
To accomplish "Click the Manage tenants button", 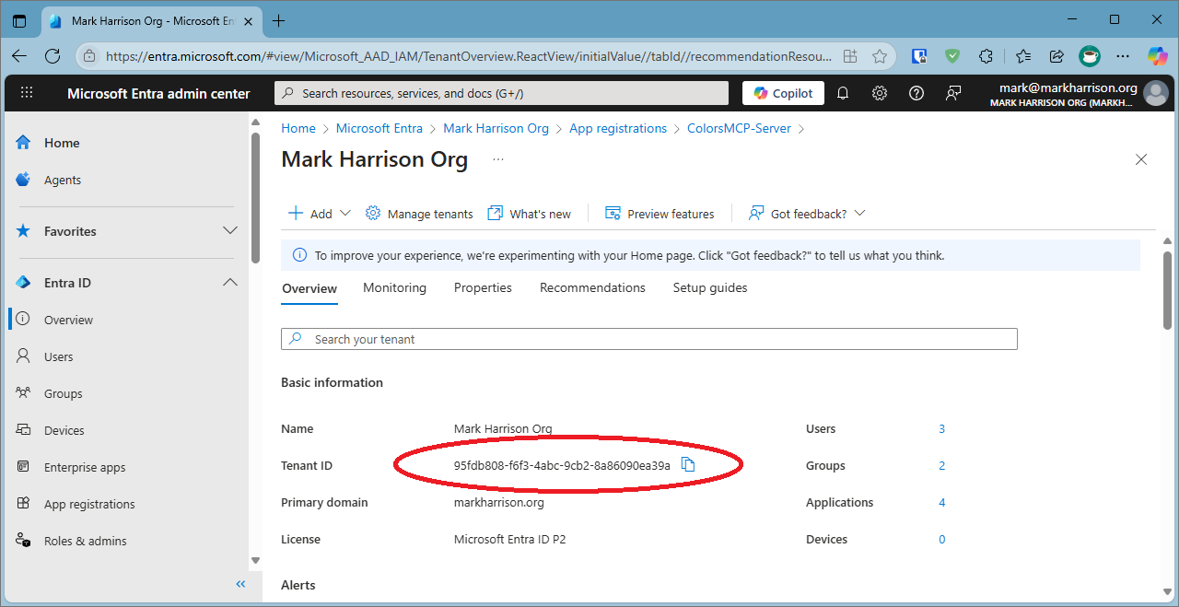I will tap(419, 214).
